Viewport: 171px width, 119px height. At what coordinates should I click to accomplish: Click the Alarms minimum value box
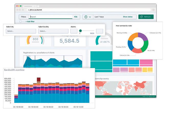click(x=74, y=31)
